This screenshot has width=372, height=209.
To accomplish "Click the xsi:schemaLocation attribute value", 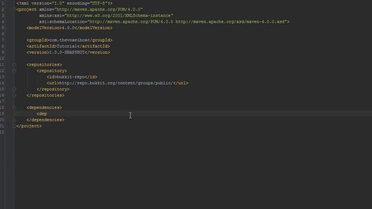I will tap(187, 22).
